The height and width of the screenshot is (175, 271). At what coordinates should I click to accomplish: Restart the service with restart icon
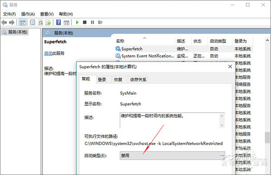100,22
